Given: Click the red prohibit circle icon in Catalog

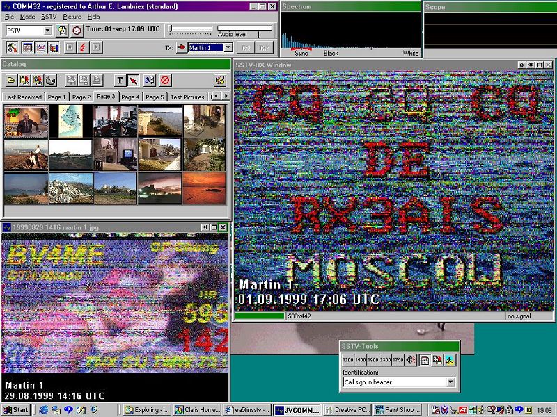Looking at the screenshot, I should (x=165, y=80).
